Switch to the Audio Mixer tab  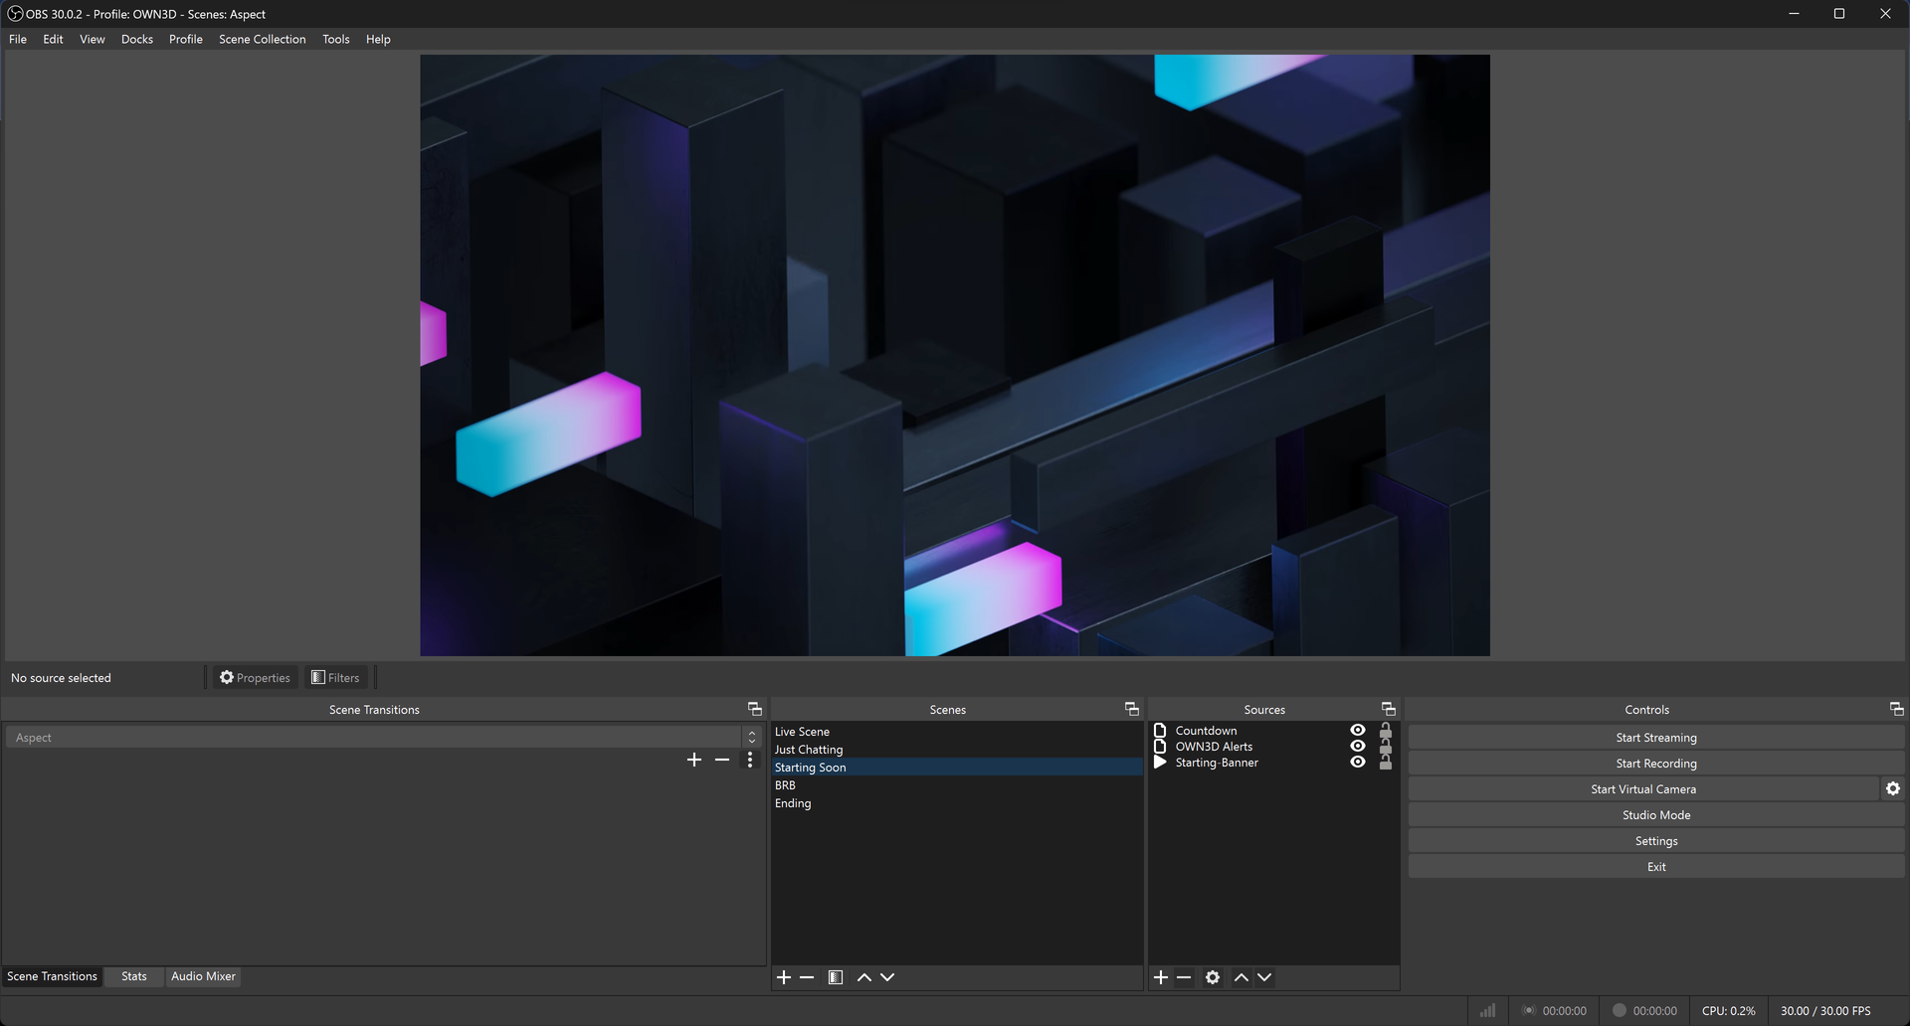click(x=203, y=976)
